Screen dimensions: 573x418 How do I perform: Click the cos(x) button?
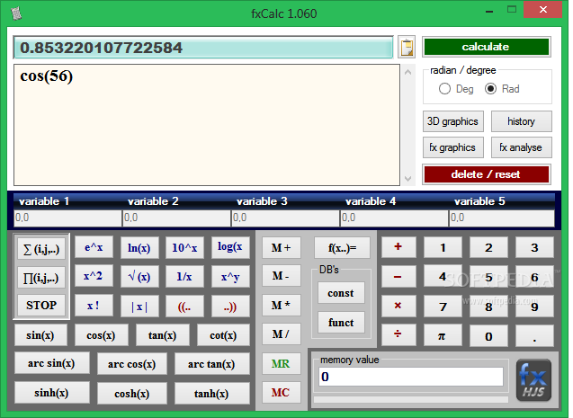click(x=102, y=334)
